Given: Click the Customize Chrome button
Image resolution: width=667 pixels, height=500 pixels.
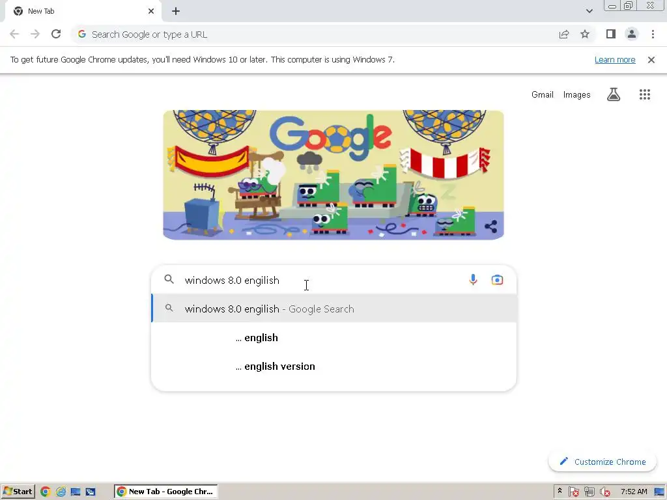Looking at the screenshot, I should [603, 462].
